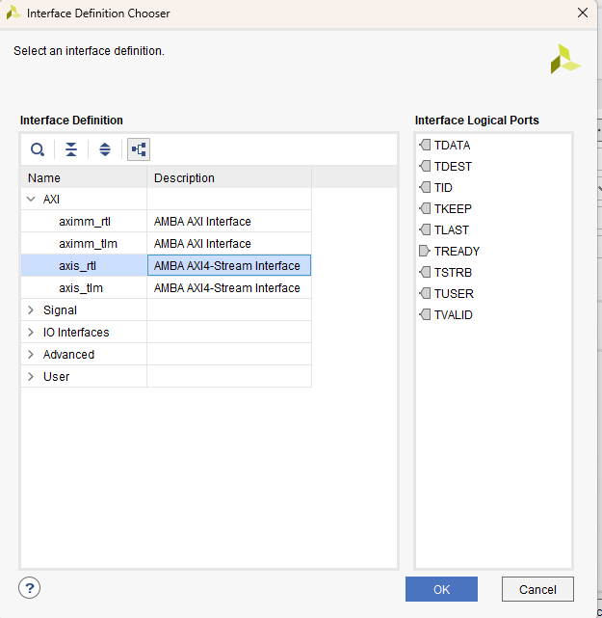
Task: Click the TSTRB port icon
Action: coord(425,272)
